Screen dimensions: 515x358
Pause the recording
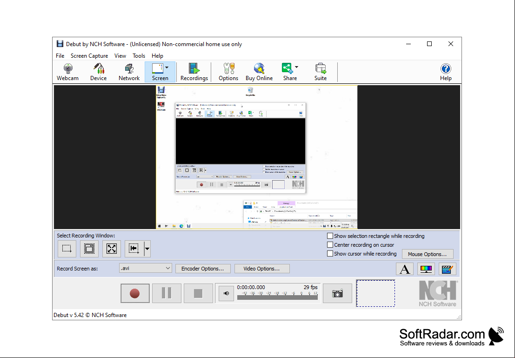[167, 293]
